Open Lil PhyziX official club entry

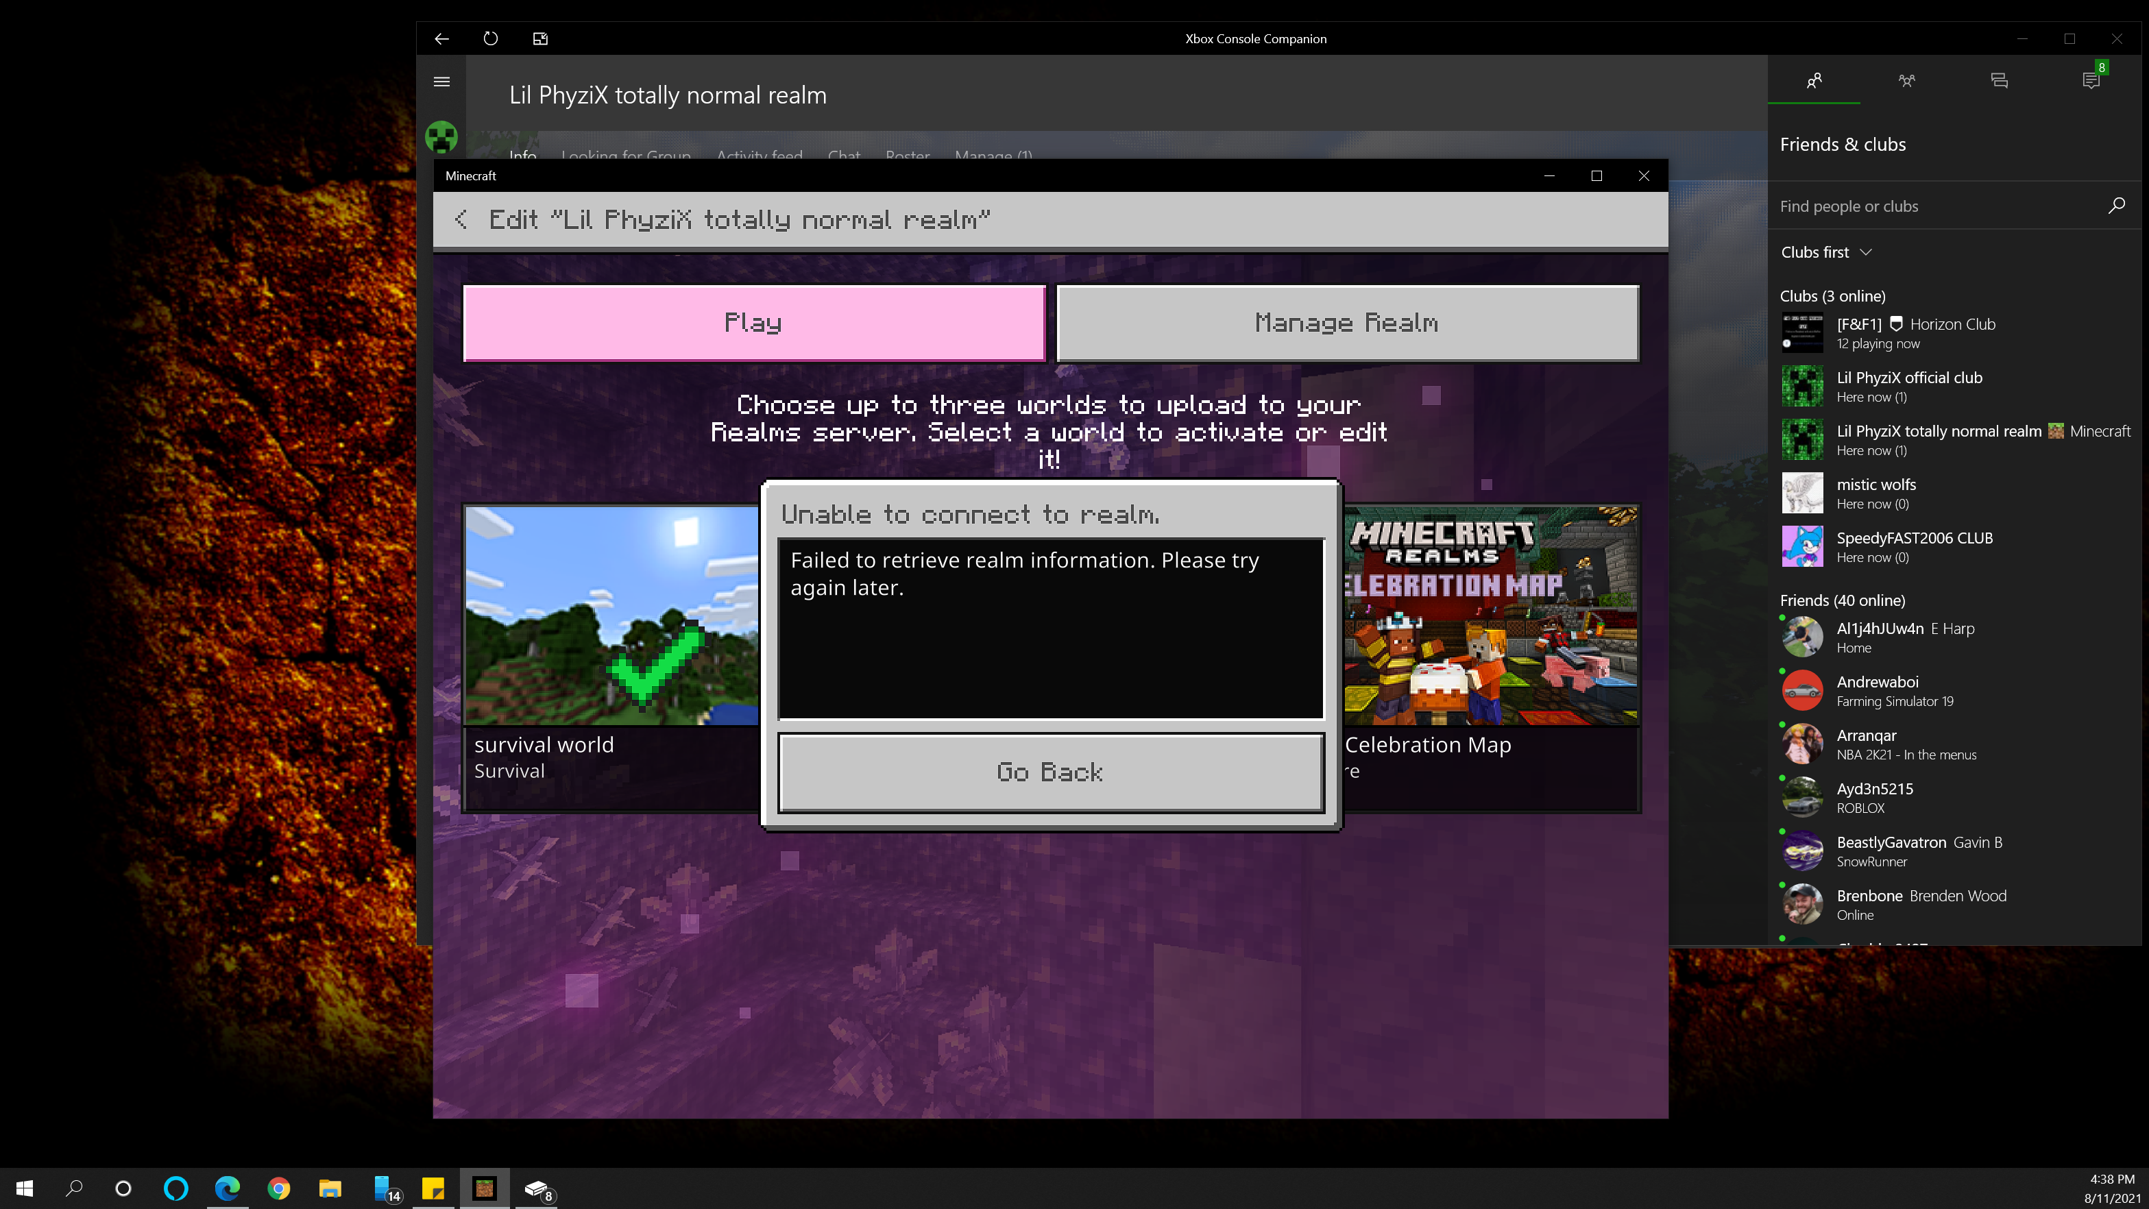click(x=1909, y=387)
